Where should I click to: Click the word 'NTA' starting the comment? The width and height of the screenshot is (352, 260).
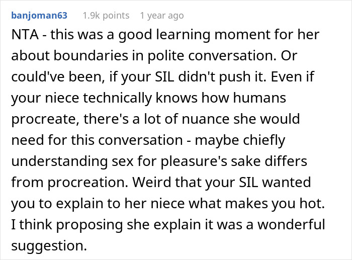[x=25, y=35]
